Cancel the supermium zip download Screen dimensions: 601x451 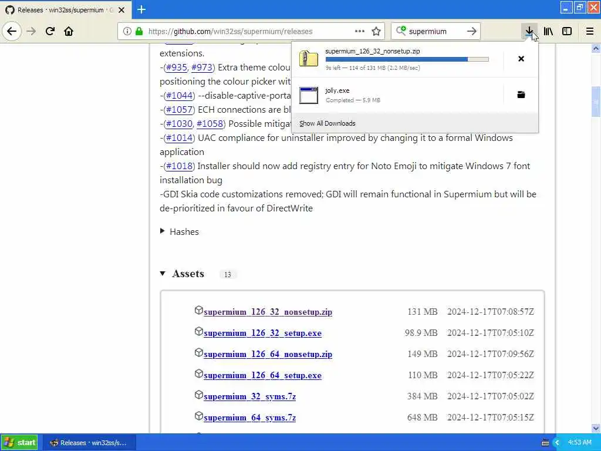521,59
